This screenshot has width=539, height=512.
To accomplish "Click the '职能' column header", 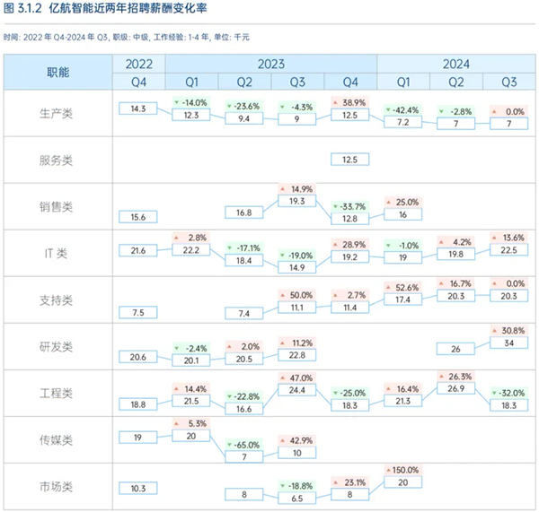I will point(58,73).
